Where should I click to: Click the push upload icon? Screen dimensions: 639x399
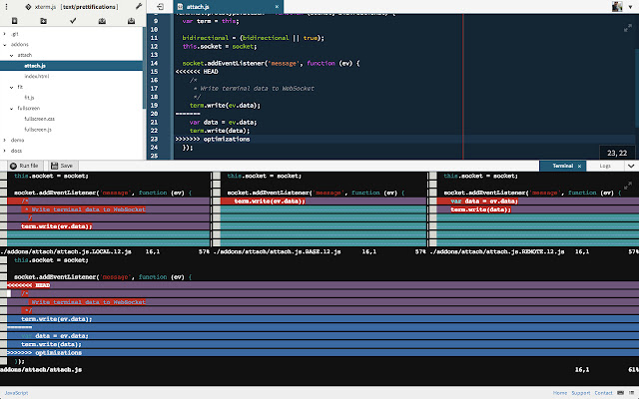point(102,21)
